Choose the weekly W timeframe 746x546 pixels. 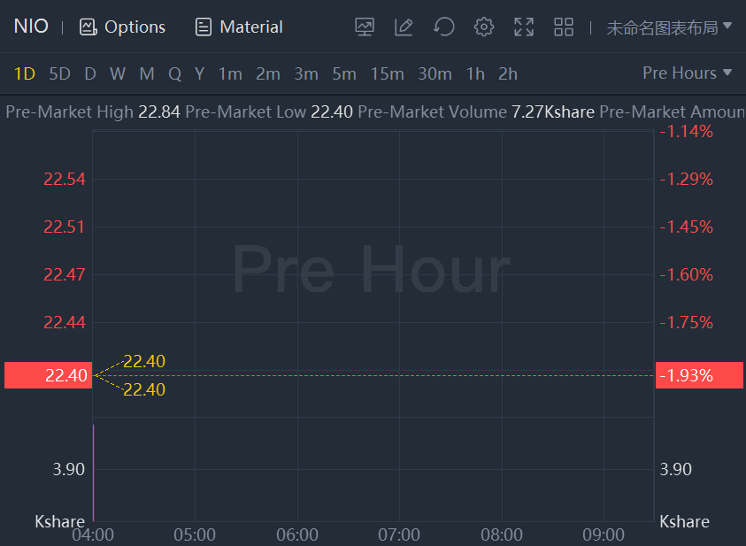pos(118,73)
